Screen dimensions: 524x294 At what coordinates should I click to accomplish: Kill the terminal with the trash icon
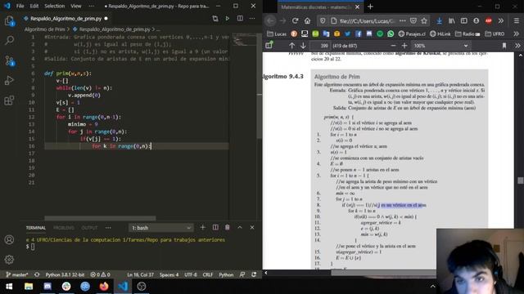[228, 227]
